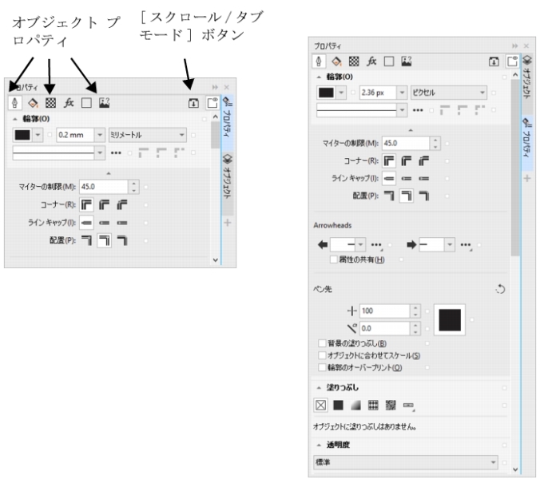Switch to オブジェクト side tab beside the 0.2 mm panel

(x=226, y=180)
